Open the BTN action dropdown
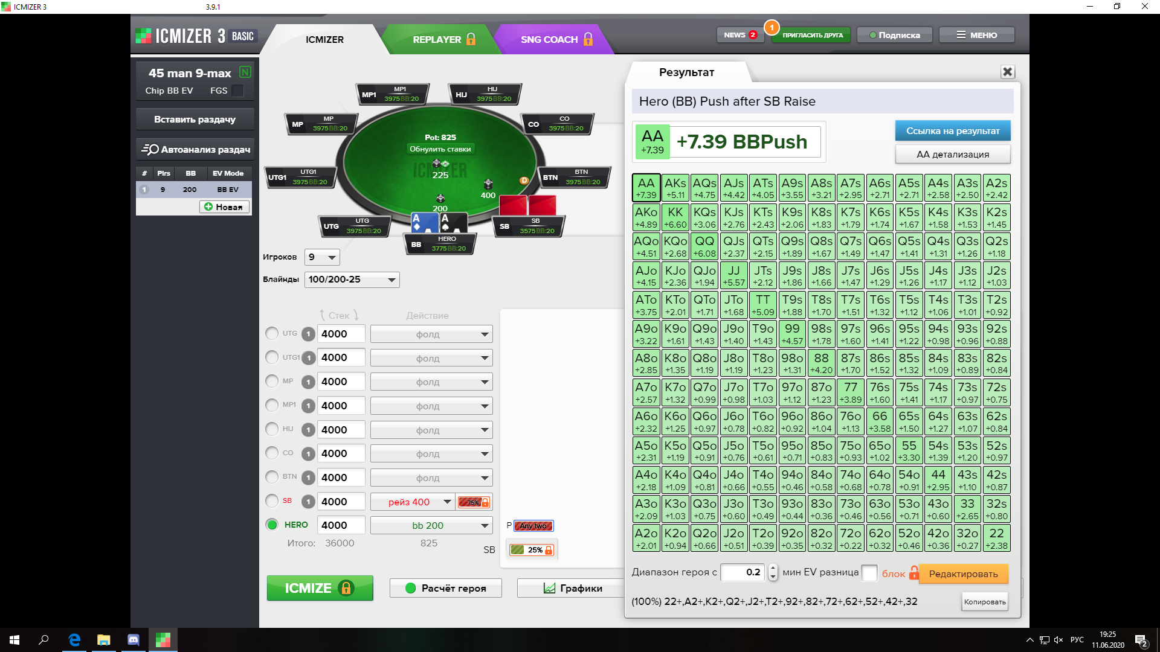 point(431,478)
